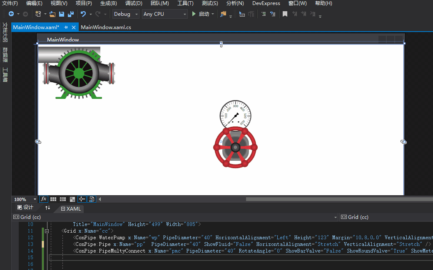Open the 文档大纲 side panel
The image size is (433, 270).
click(5, 32)
